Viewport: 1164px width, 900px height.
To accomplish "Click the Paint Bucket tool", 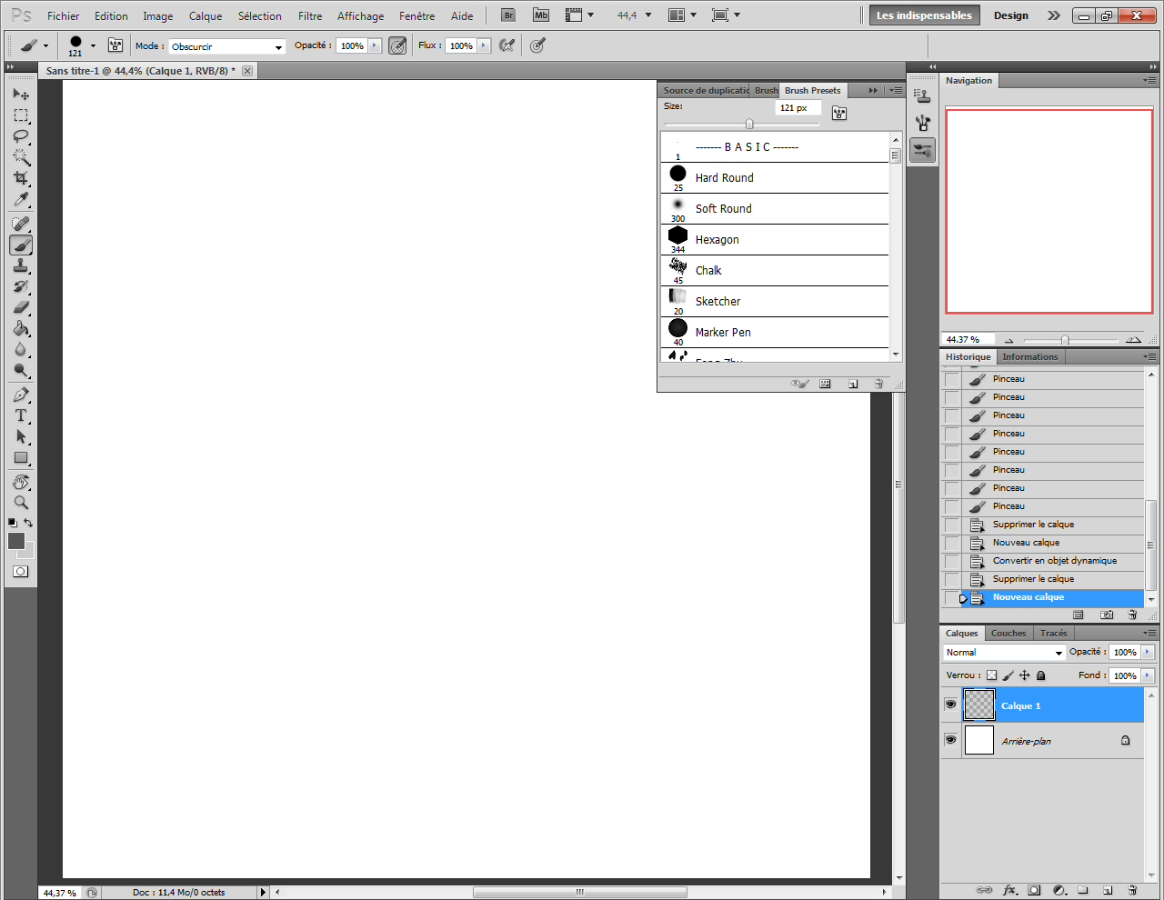I will tap(20, 329).
